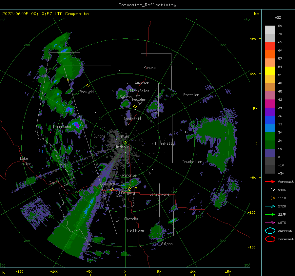The width and height of the screenshot is (295, 276).
Task: Click the bright yellow 51-54 dBZ swatch
Action: [270, 71]
